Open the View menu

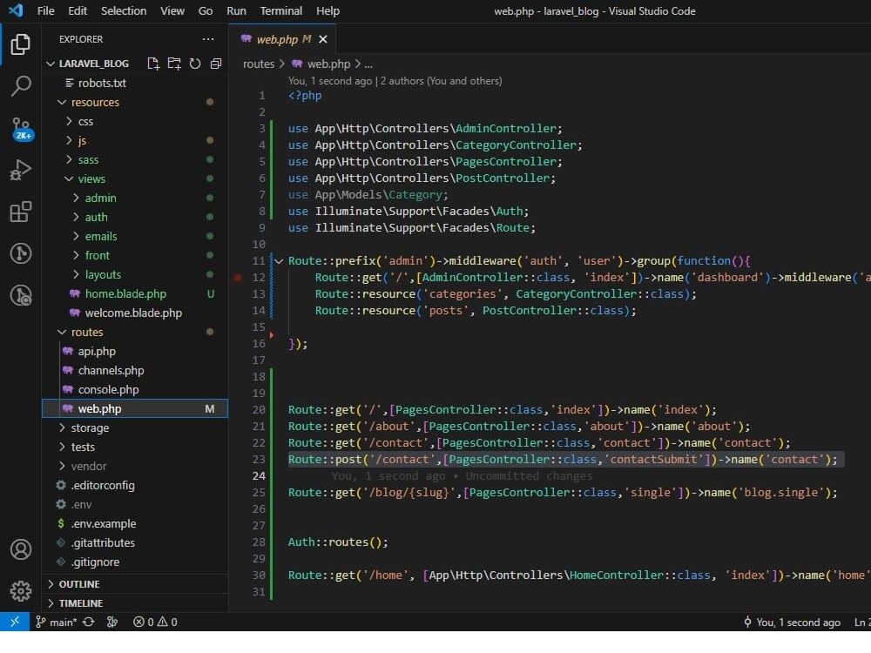click(x=172, y=10)
